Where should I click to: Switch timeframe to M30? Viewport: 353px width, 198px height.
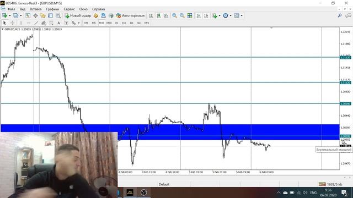(x=109, y=23)
